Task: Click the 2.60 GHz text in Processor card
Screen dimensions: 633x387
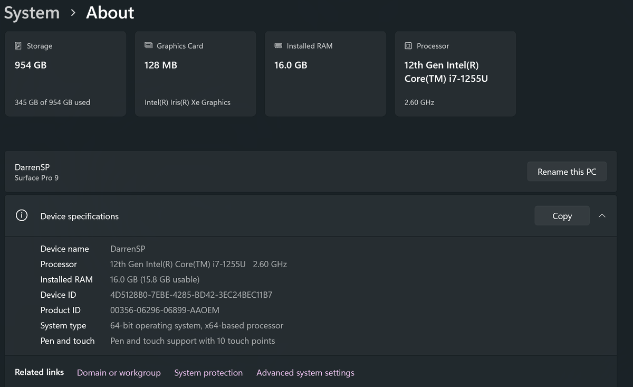Action: (x=419, y=102)
